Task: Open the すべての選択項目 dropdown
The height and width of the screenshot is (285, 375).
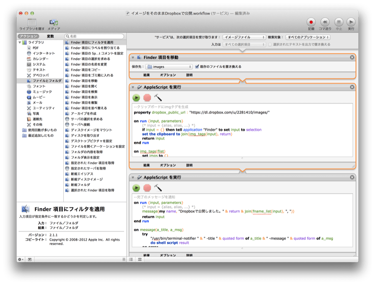Action: point(244,45)
